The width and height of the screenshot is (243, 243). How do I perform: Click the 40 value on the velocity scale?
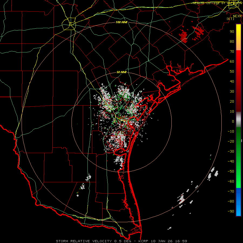coord(232,81)
